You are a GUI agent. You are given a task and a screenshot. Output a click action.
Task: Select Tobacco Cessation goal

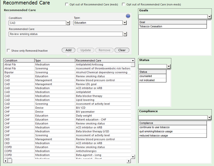pyautogui.click(x=173, y=26)
